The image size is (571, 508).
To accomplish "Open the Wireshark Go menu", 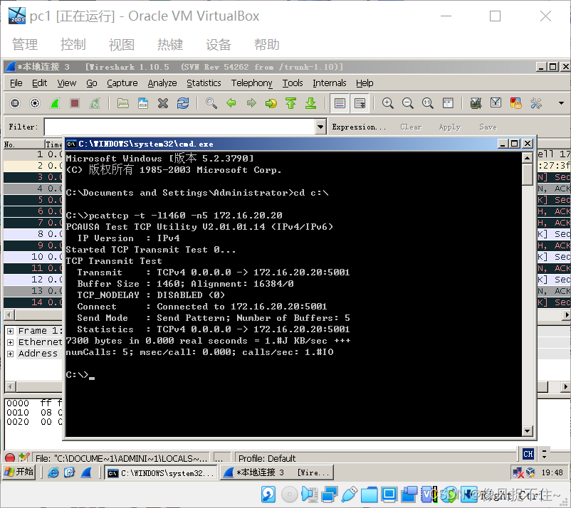I will (91, 83).
